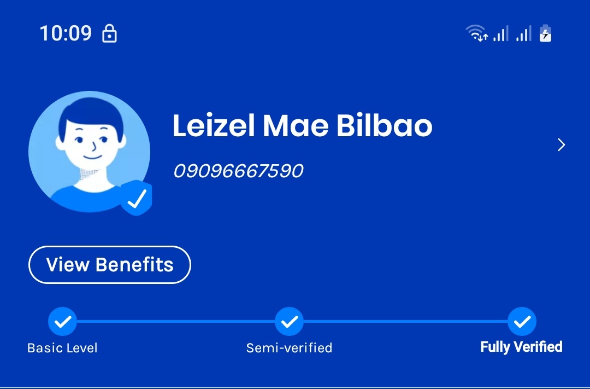Tap the Wi-Fi status icon
Image resolution: width=590 pixels, height=389 pixels.
477,33
